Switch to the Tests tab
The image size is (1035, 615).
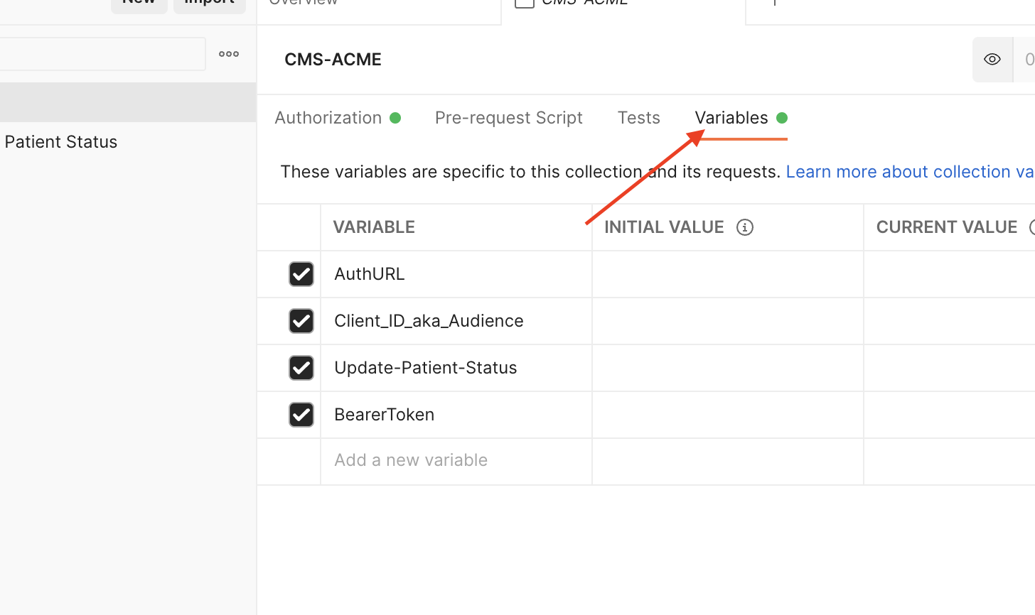pyautogui.click(x=638, y=117)
